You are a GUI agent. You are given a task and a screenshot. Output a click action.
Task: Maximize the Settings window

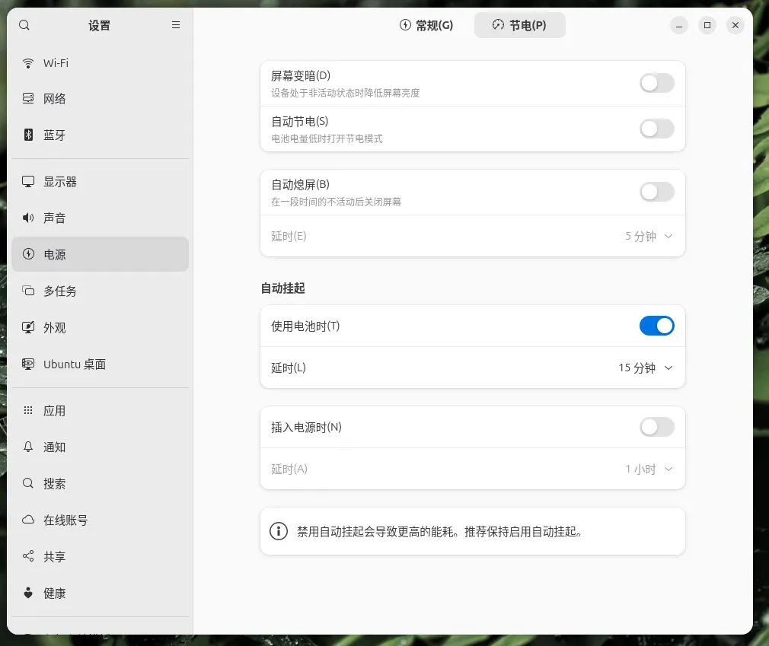[707, 25]
